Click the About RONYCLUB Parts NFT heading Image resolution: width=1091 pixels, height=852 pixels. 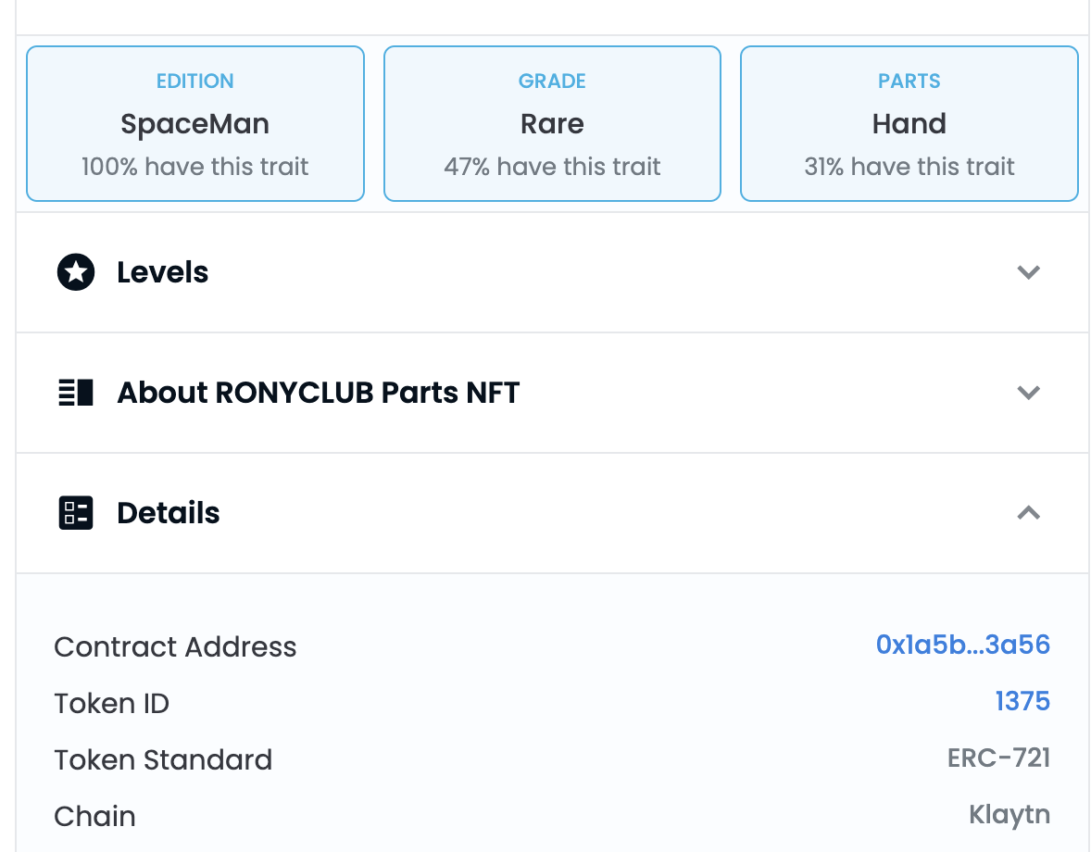click(318, 393)
